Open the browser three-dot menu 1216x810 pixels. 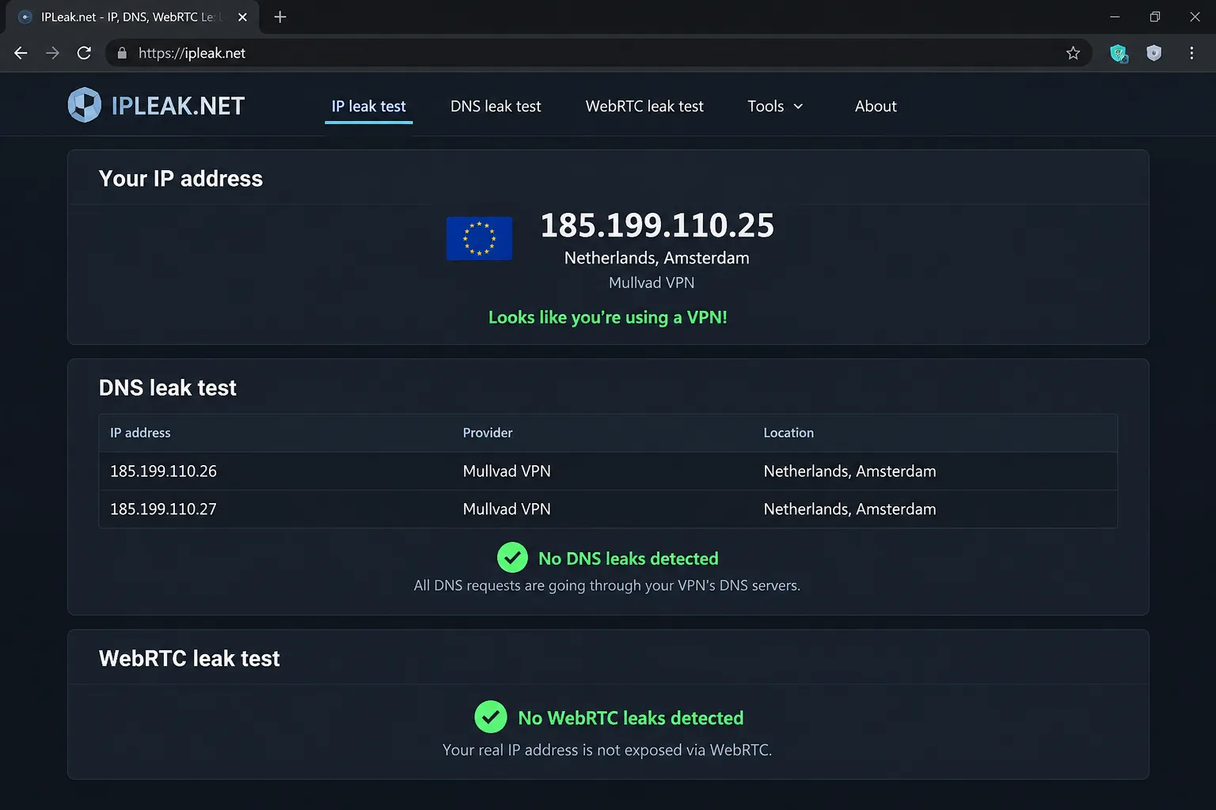pyautogui.click(x=1191, y=53)
